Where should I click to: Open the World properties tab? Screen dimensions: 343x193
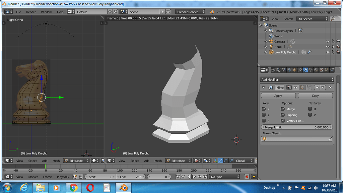289,70
